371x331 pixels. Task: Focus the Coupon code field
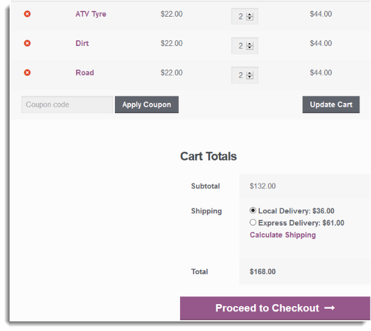point(67,104)
